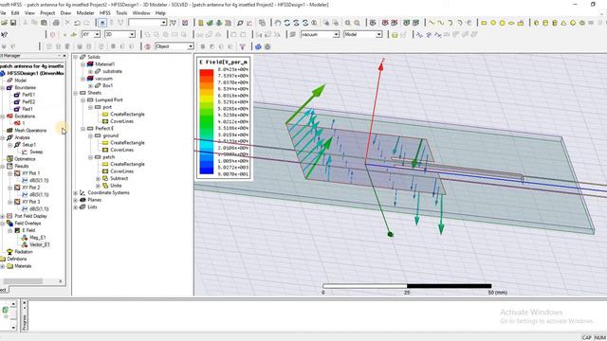Select the ground sheet in model tree
Screen dimensions: 607x341
111,135
